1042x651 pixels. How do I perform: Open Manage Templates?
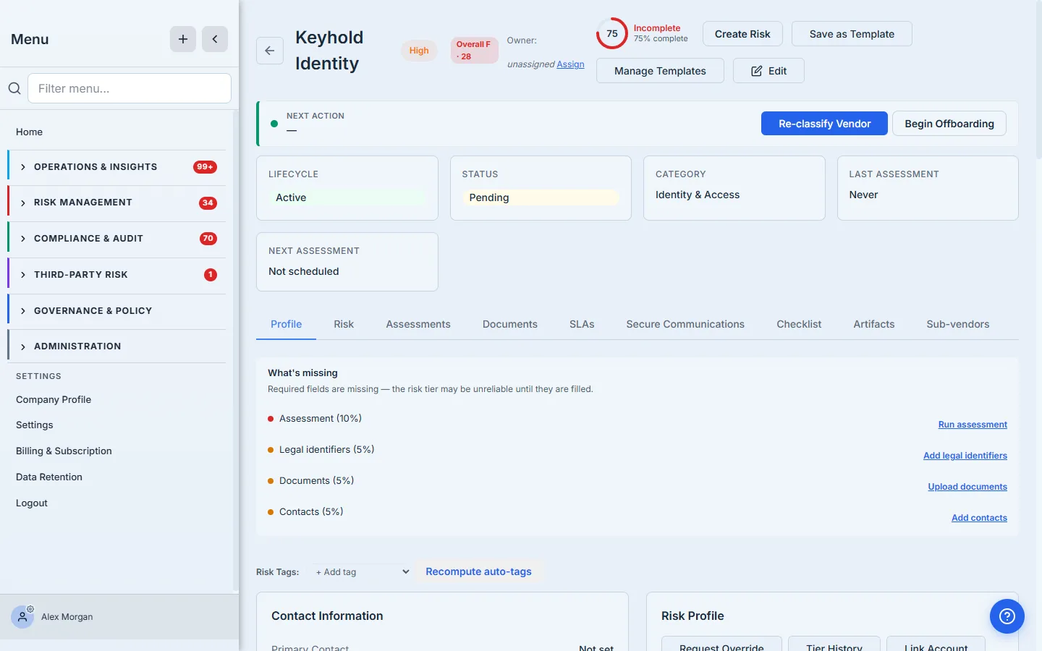660,71
